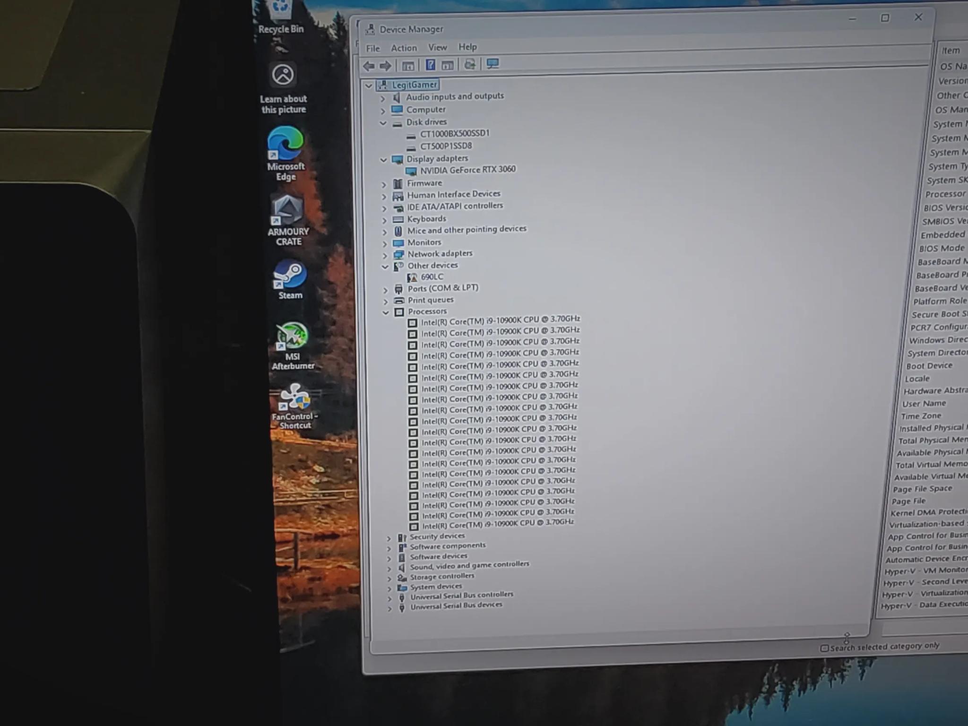Toggle the Show/Hide Action Pane toolbar icon
Screen dimensions: 968x726
pos(447,65)
